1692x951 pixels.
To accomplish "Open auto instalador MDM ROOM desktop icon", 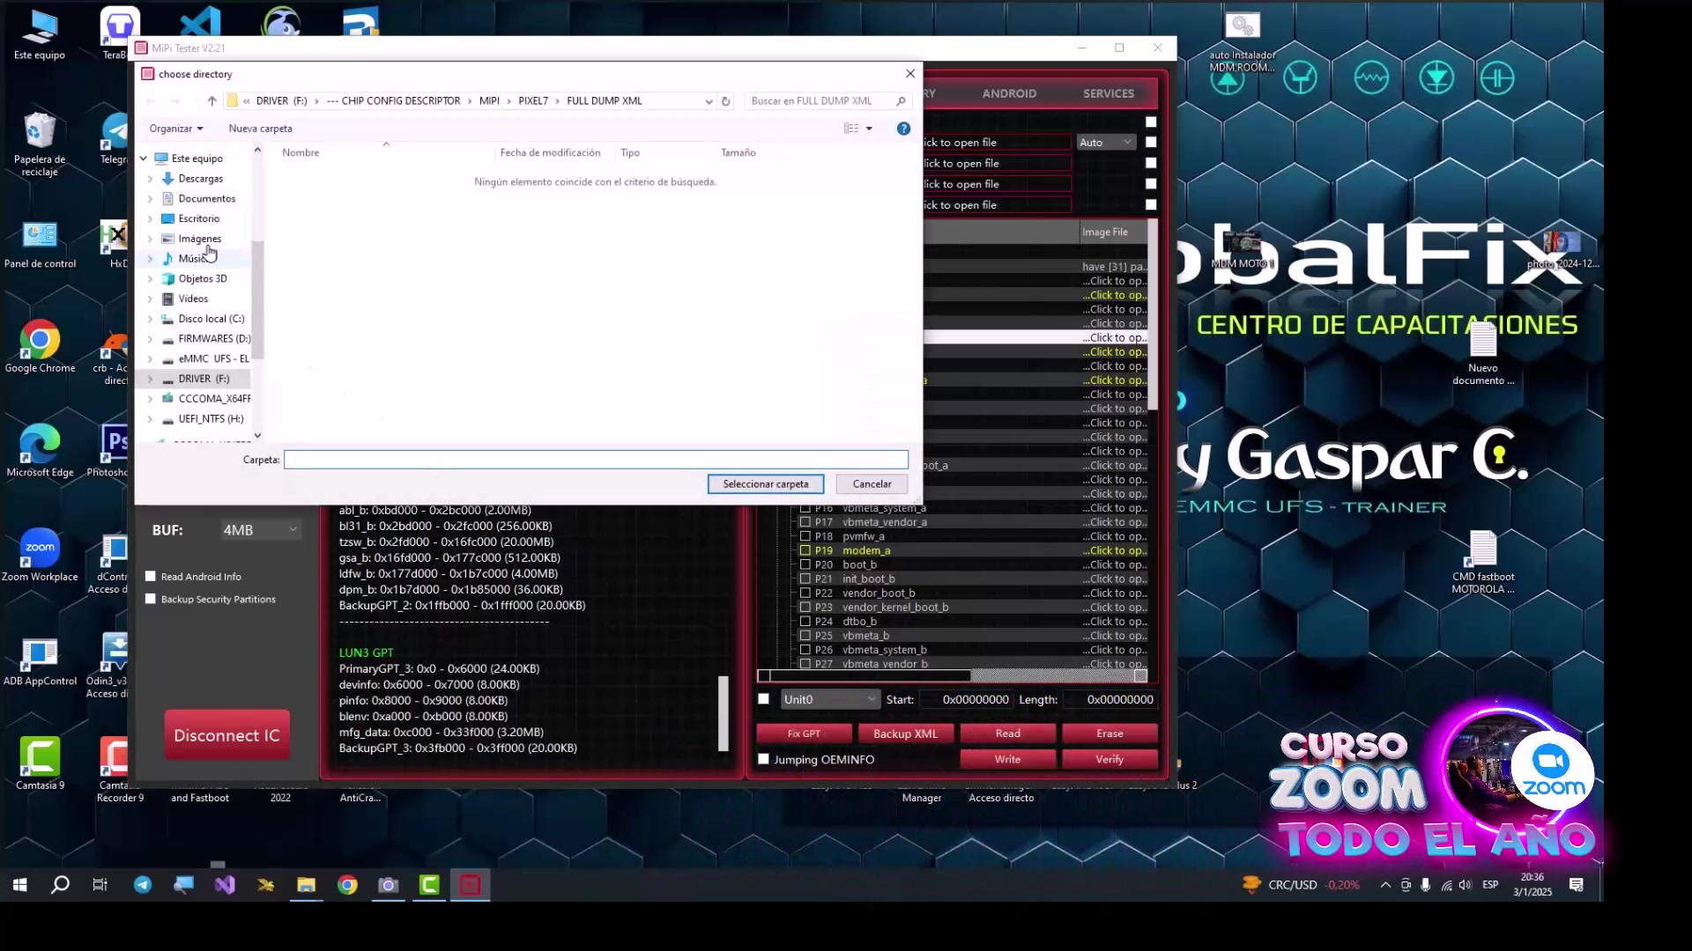I will [x=1242, y=43].
